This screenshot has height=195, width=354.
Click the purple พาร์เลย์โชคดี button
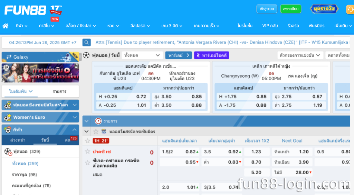(212, 55)
